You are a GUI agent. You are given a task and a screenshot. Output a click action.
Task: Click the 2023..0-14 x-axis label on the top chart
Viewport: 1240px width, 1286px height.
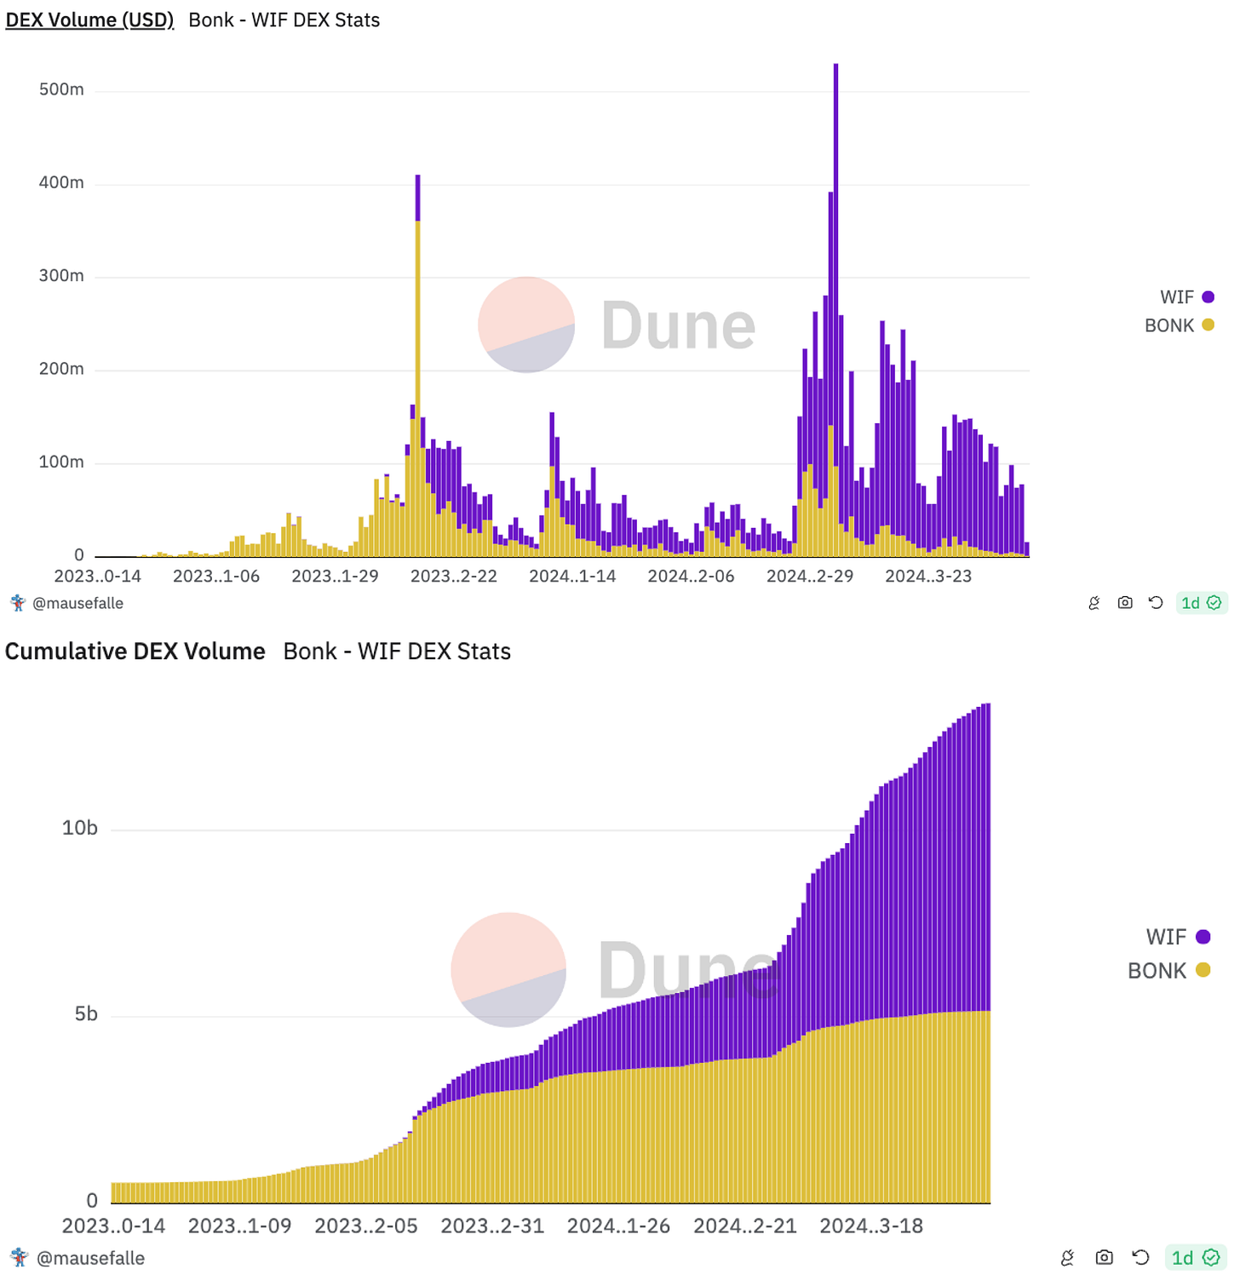point(98,577)
